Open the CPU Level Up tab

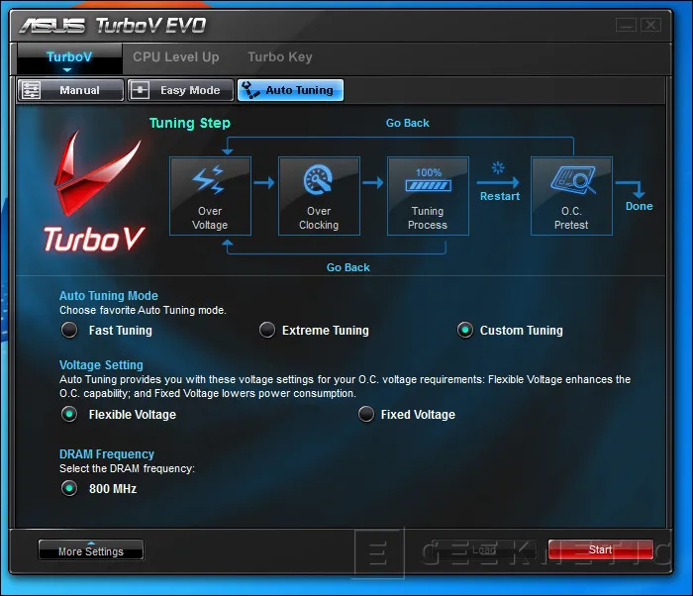coord(176,57)
